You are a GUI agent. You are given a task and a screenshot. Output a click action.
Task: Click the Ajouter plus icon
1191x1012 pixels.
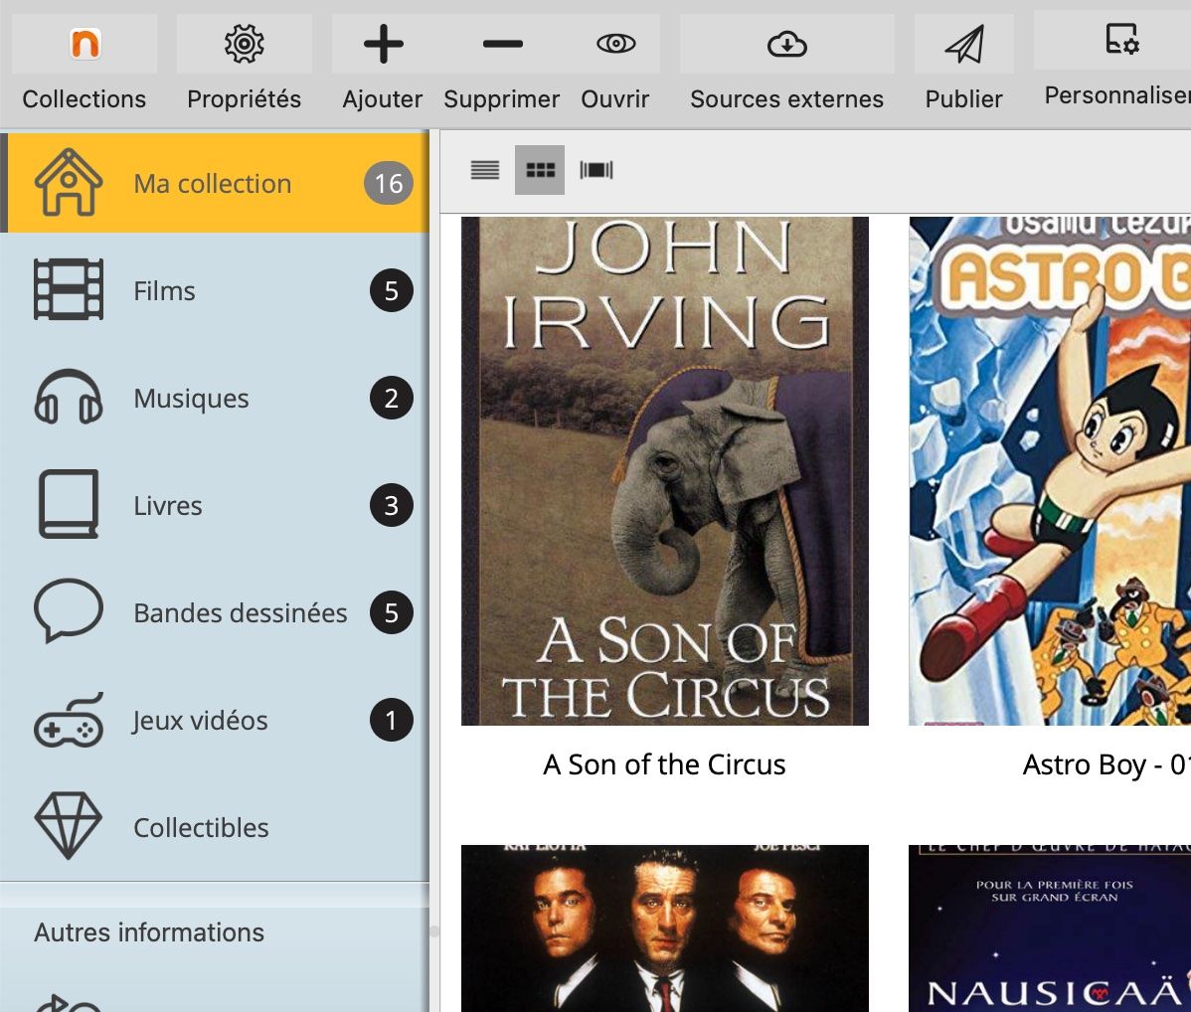point(383,45)
